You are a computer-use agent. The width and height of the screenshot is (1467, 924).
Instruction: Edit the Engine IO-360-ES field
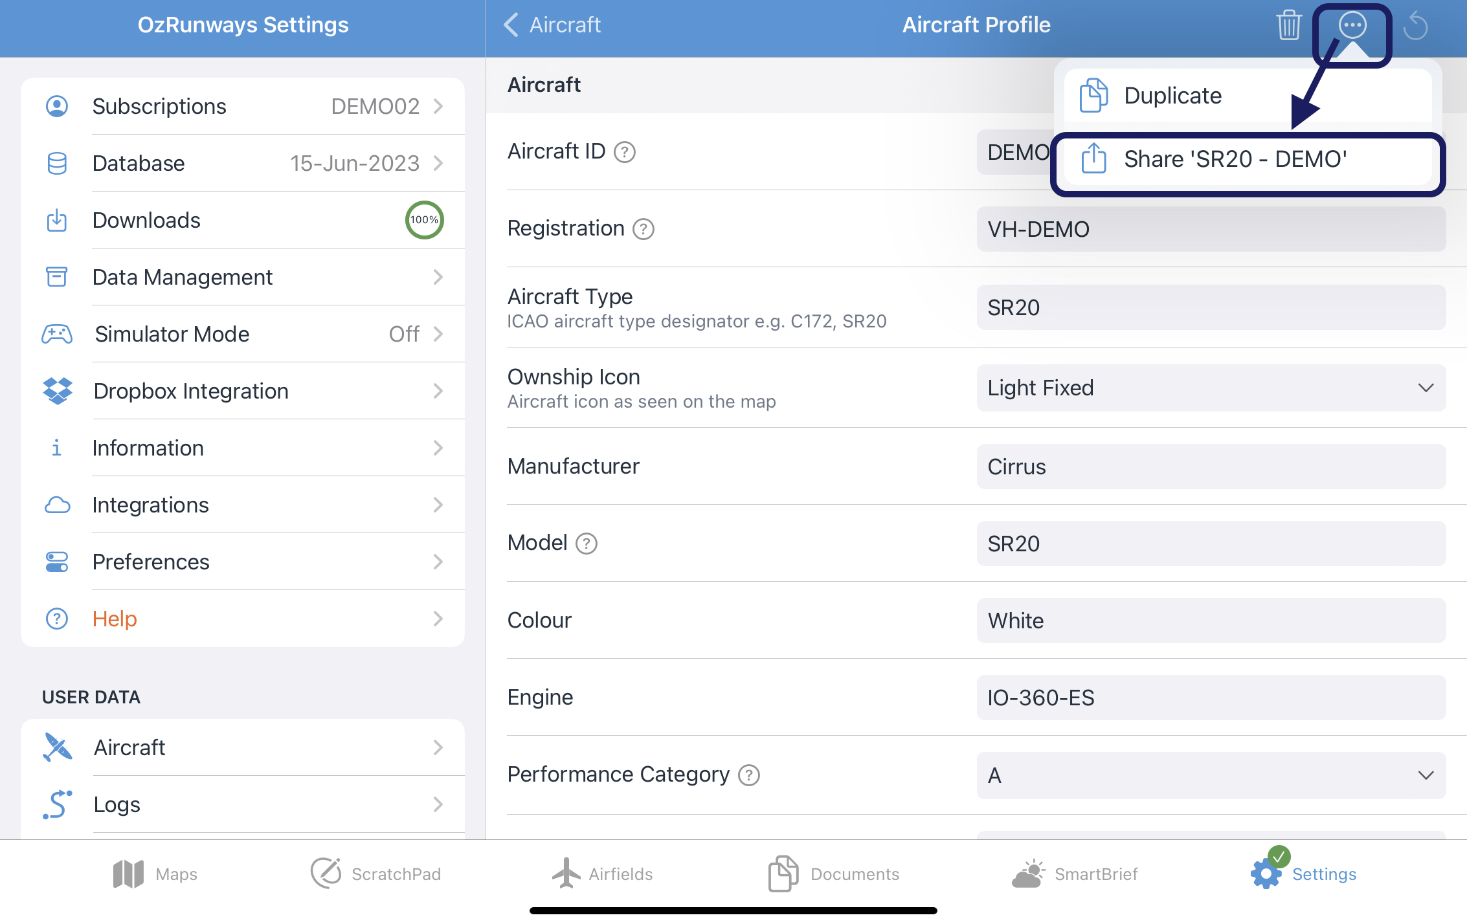1211,698
